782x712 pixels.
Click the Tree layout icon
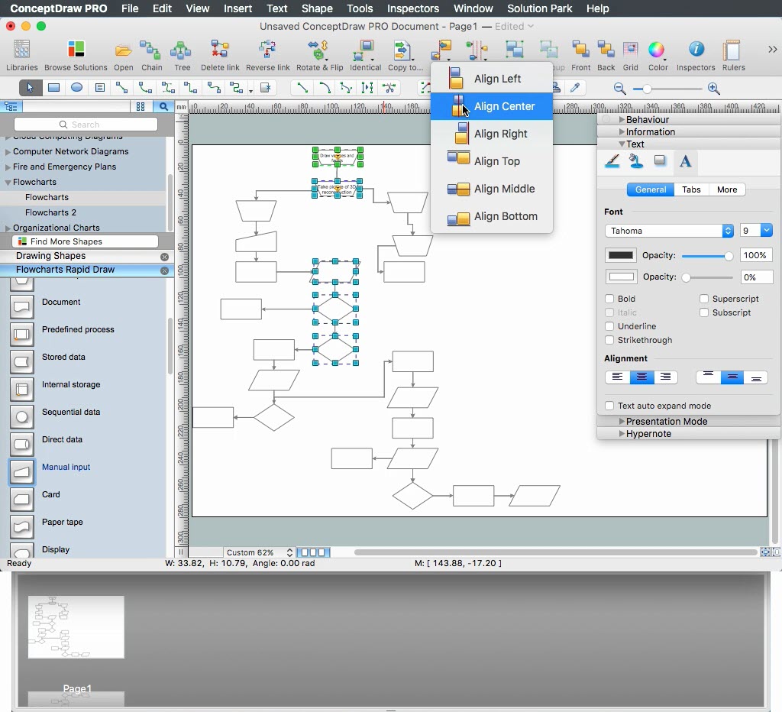point(182,51)
